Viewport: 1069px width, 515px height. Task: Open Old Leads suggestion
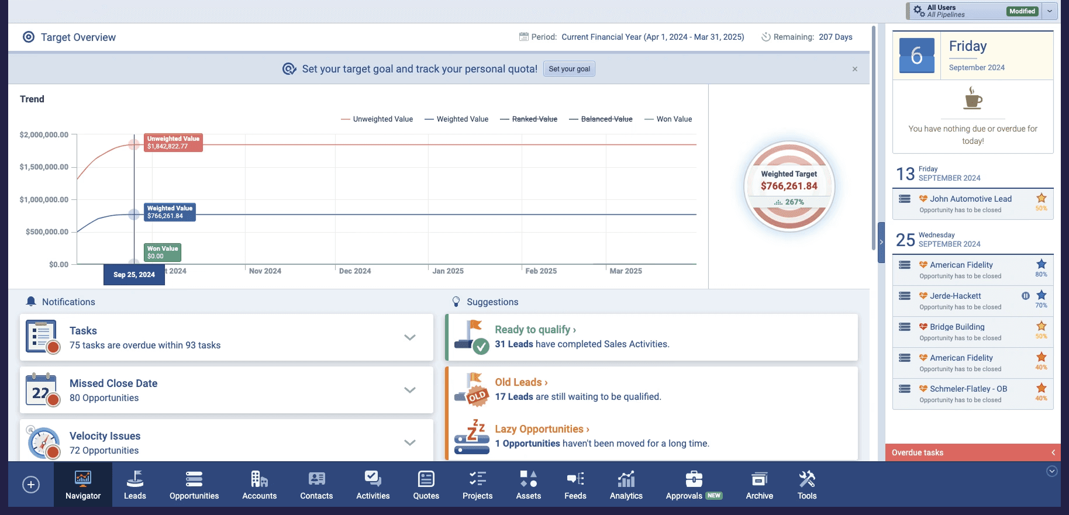(x=521, y=382)
